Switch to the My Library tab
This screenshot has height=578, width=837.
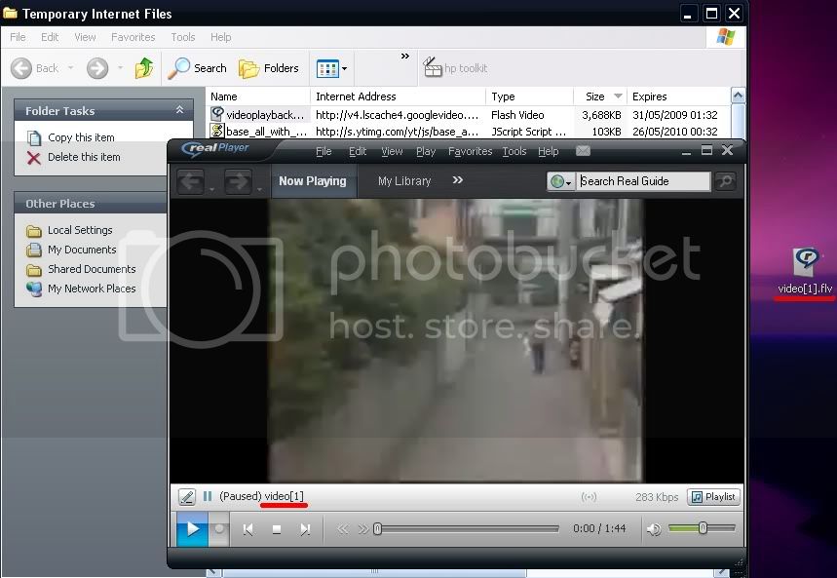pos(404,181)
